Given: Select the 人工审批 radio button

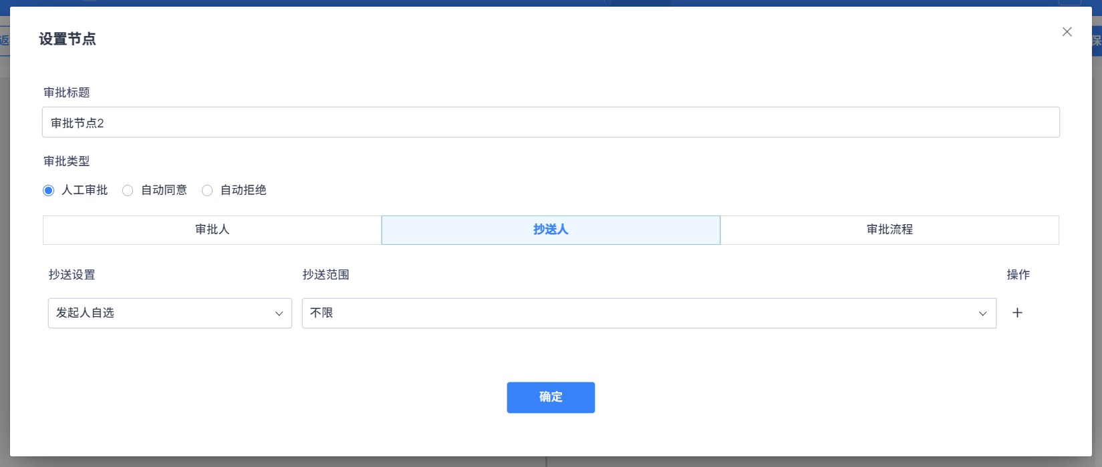Looking at the screenshot, I should pos(49,191).
